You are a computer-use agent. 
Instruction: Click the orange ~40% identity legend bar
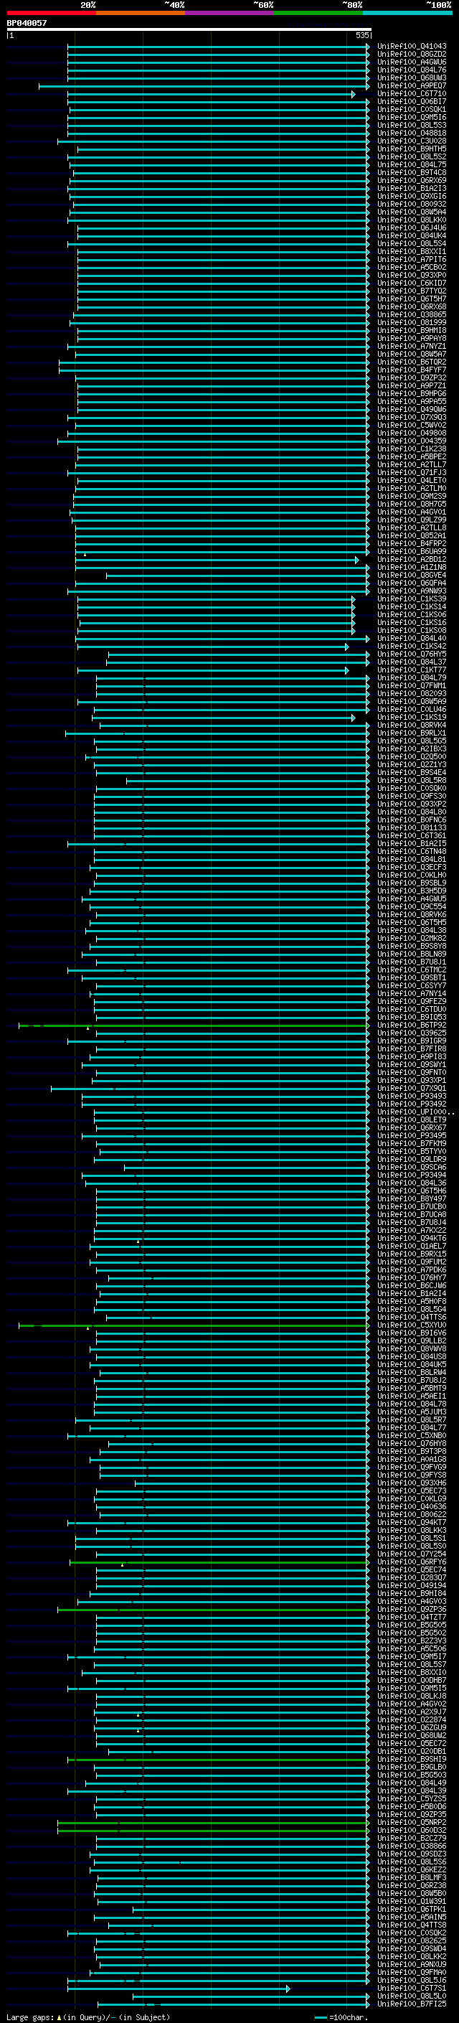pyautogui.click(x=141, y=13)
